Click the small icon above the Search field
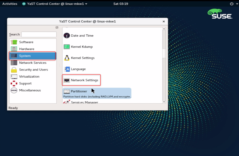This screenshot has width=239, height=156. [57, 27]
